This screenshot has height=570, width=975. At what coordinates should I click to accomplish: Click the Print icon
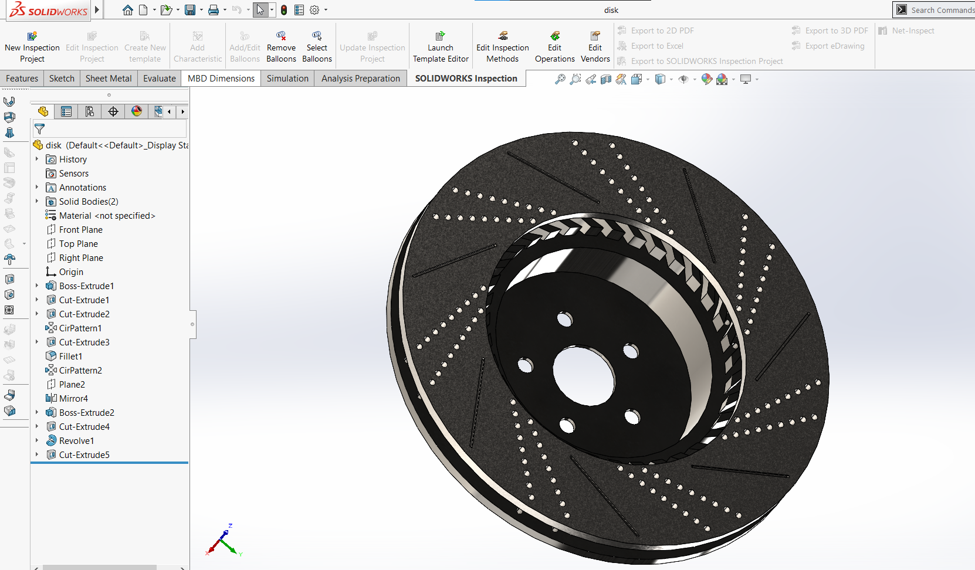[214, 10]
